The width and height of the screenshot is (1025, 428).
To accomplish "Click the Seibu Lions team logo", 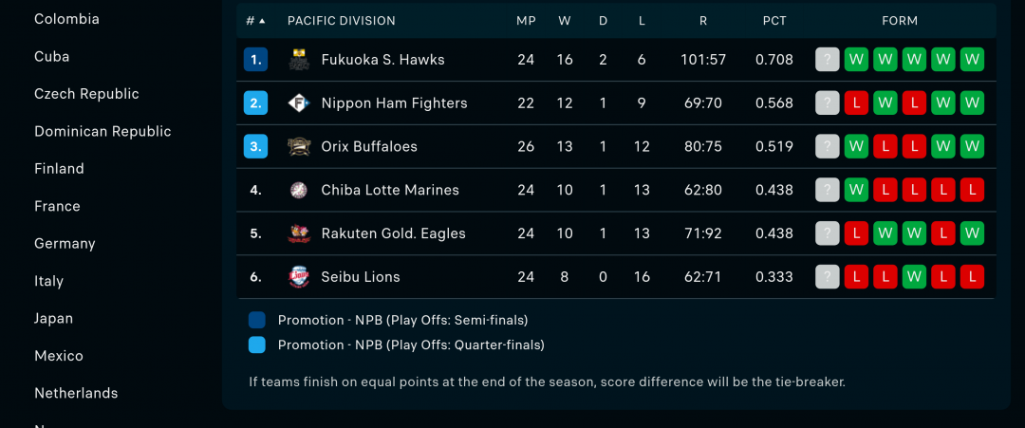I will pos(299,277).
